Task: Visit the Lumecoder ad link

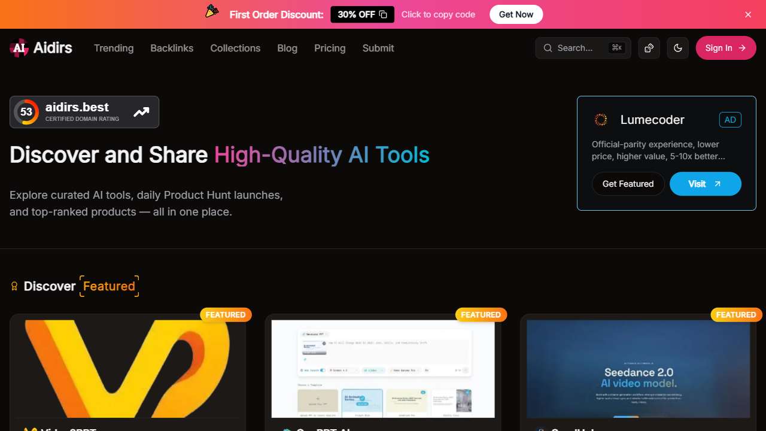Action: pos(705,184)
